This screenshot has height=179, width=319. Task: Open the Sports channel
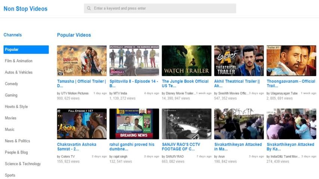pyautogui.click(x=10, y=175)
